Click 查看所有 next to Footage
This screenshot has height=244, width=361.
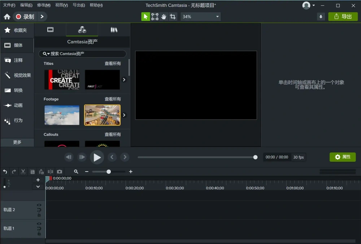113,99
